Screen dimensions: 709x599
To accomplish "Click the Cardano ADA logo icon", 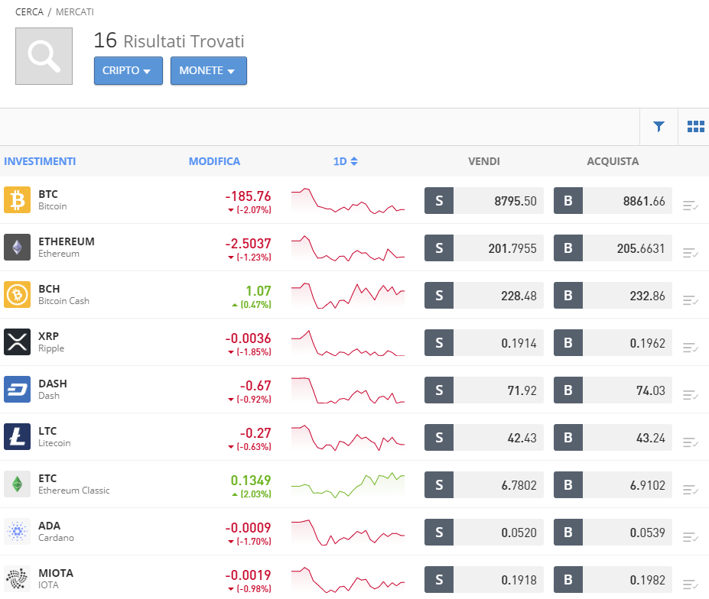I will [x=17, y=532].
